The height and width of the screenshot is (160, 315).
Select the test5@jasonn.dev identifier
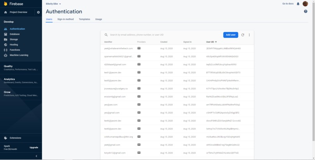pyautogui.click(x=113, y=81)
